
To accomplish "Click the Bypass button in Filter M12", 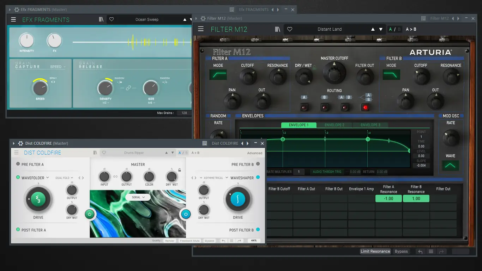I will point(401,252).
